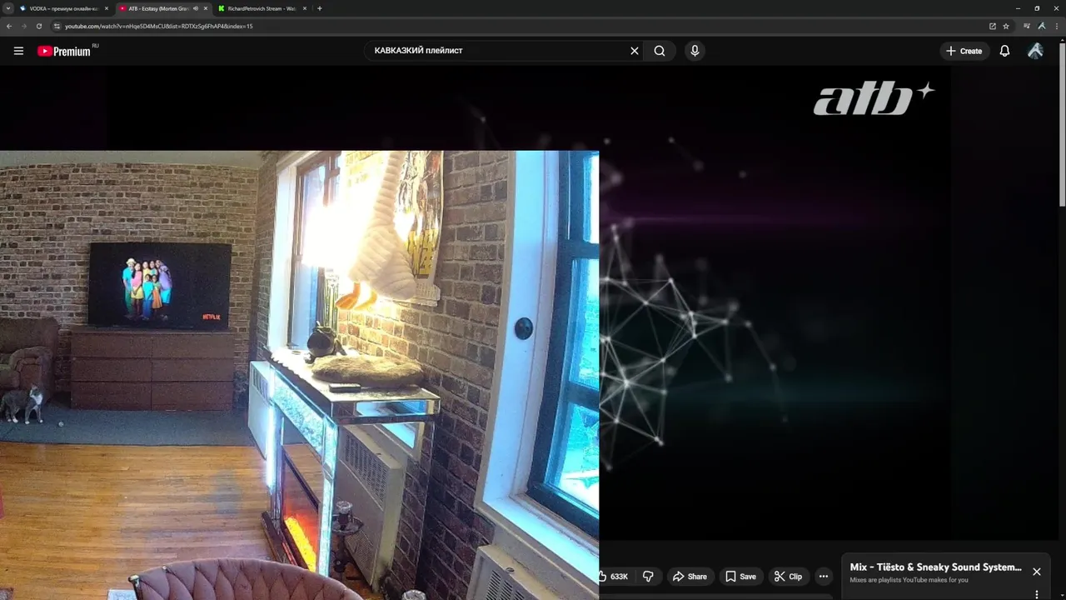This screenshot has height=600, width=1066.
Task: Close the Mix playlist panel
Action: 1037,572
